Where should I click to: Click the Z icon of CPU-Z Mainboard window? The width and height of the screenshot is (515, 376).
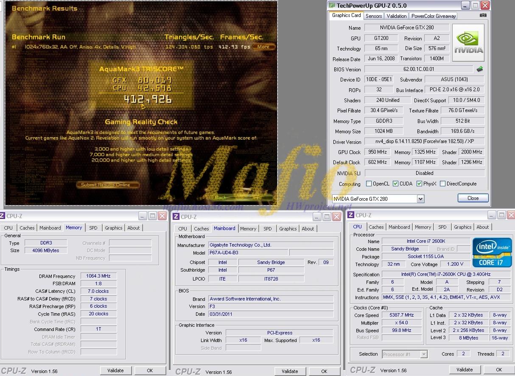pyautogui.click(x=176, y=216)
